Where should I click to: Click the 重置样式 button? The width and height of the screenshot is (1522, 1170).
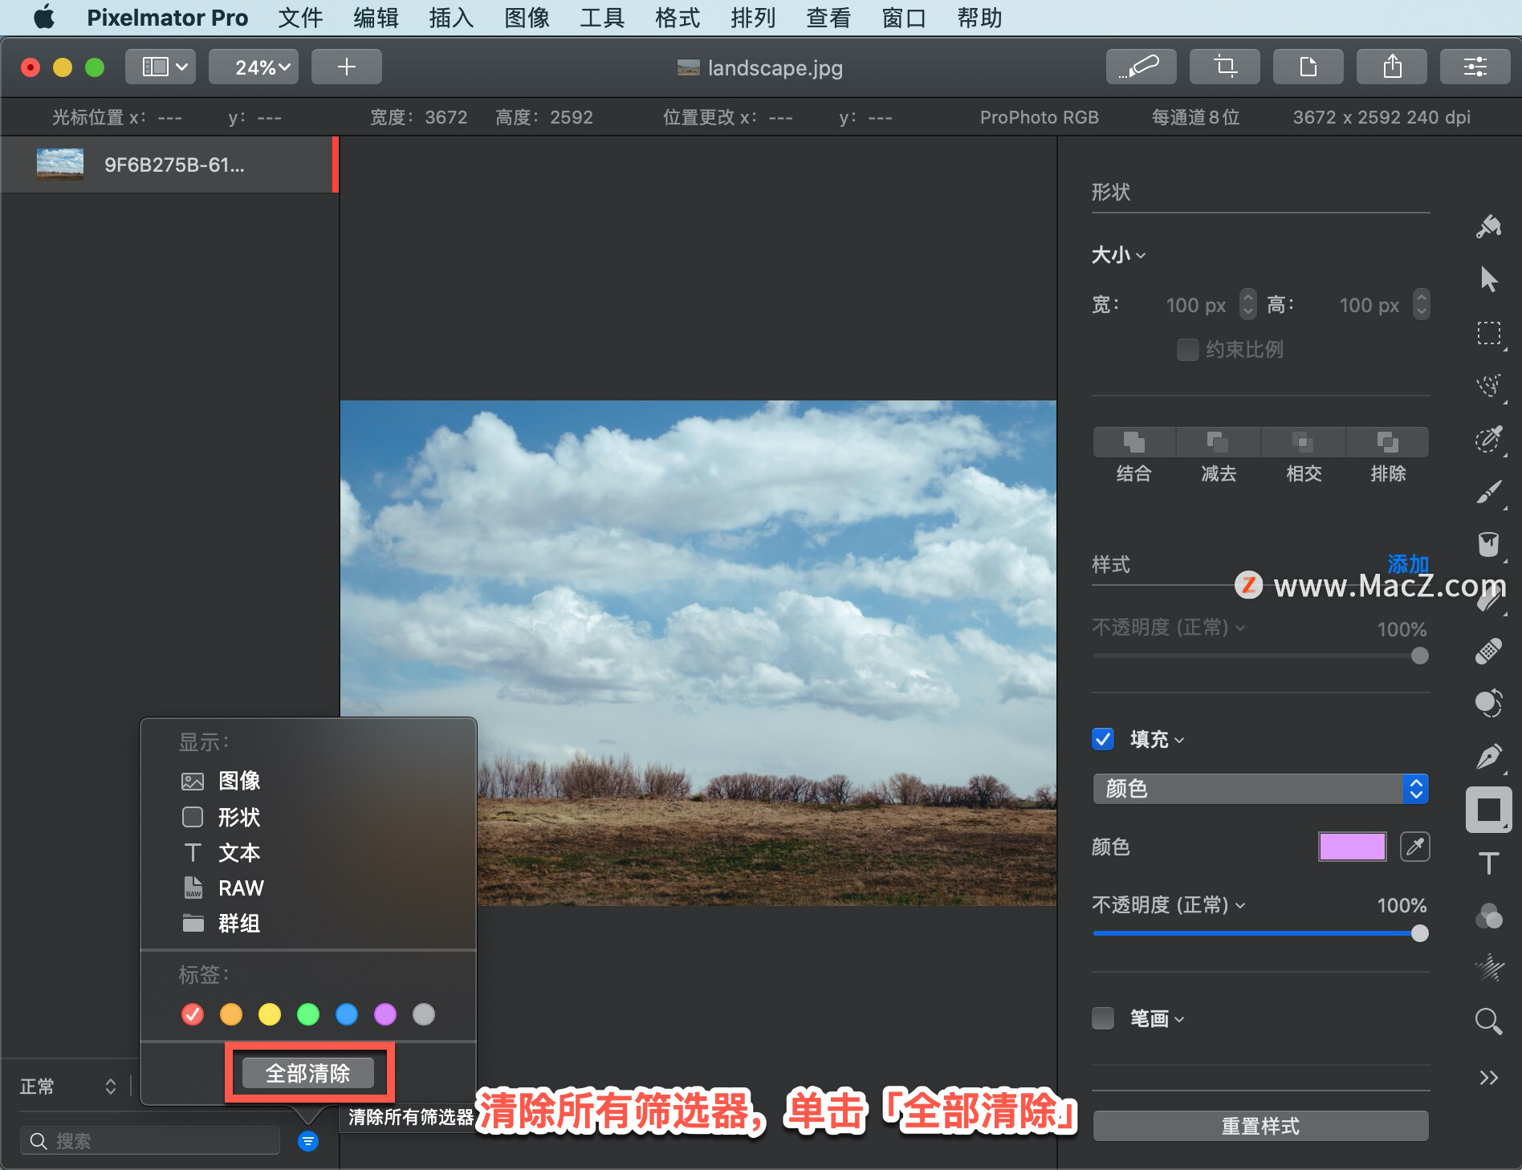click(x=1260, y=1126)
